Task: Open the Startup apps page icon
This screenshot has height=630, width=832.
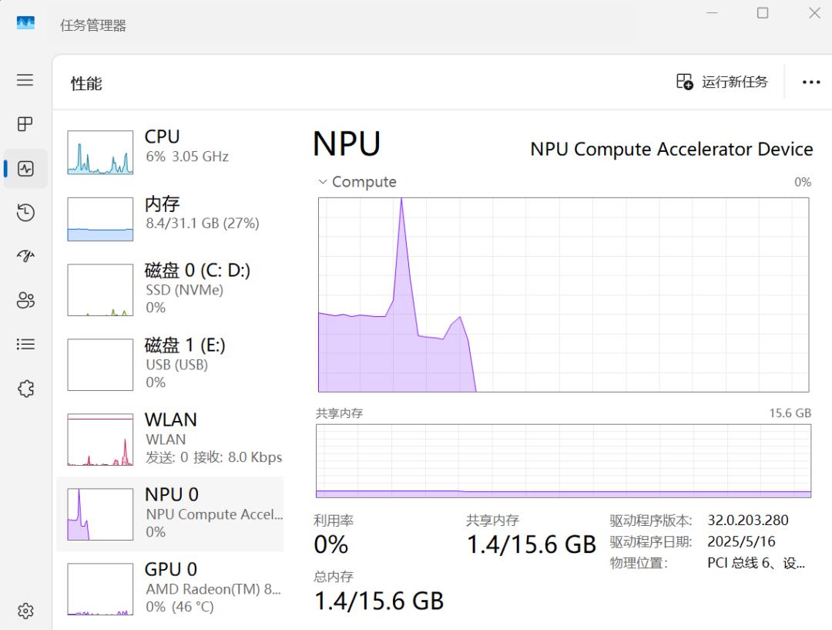Action: pos(25,257)
